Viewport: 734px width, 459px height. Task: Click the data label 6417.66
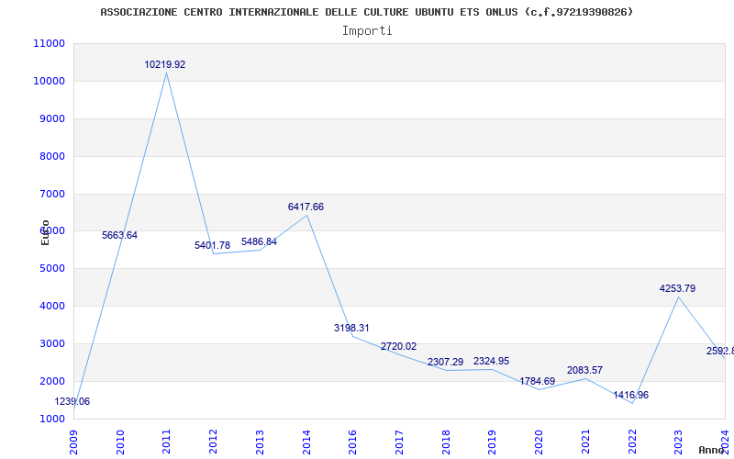(x=306, y=207)
